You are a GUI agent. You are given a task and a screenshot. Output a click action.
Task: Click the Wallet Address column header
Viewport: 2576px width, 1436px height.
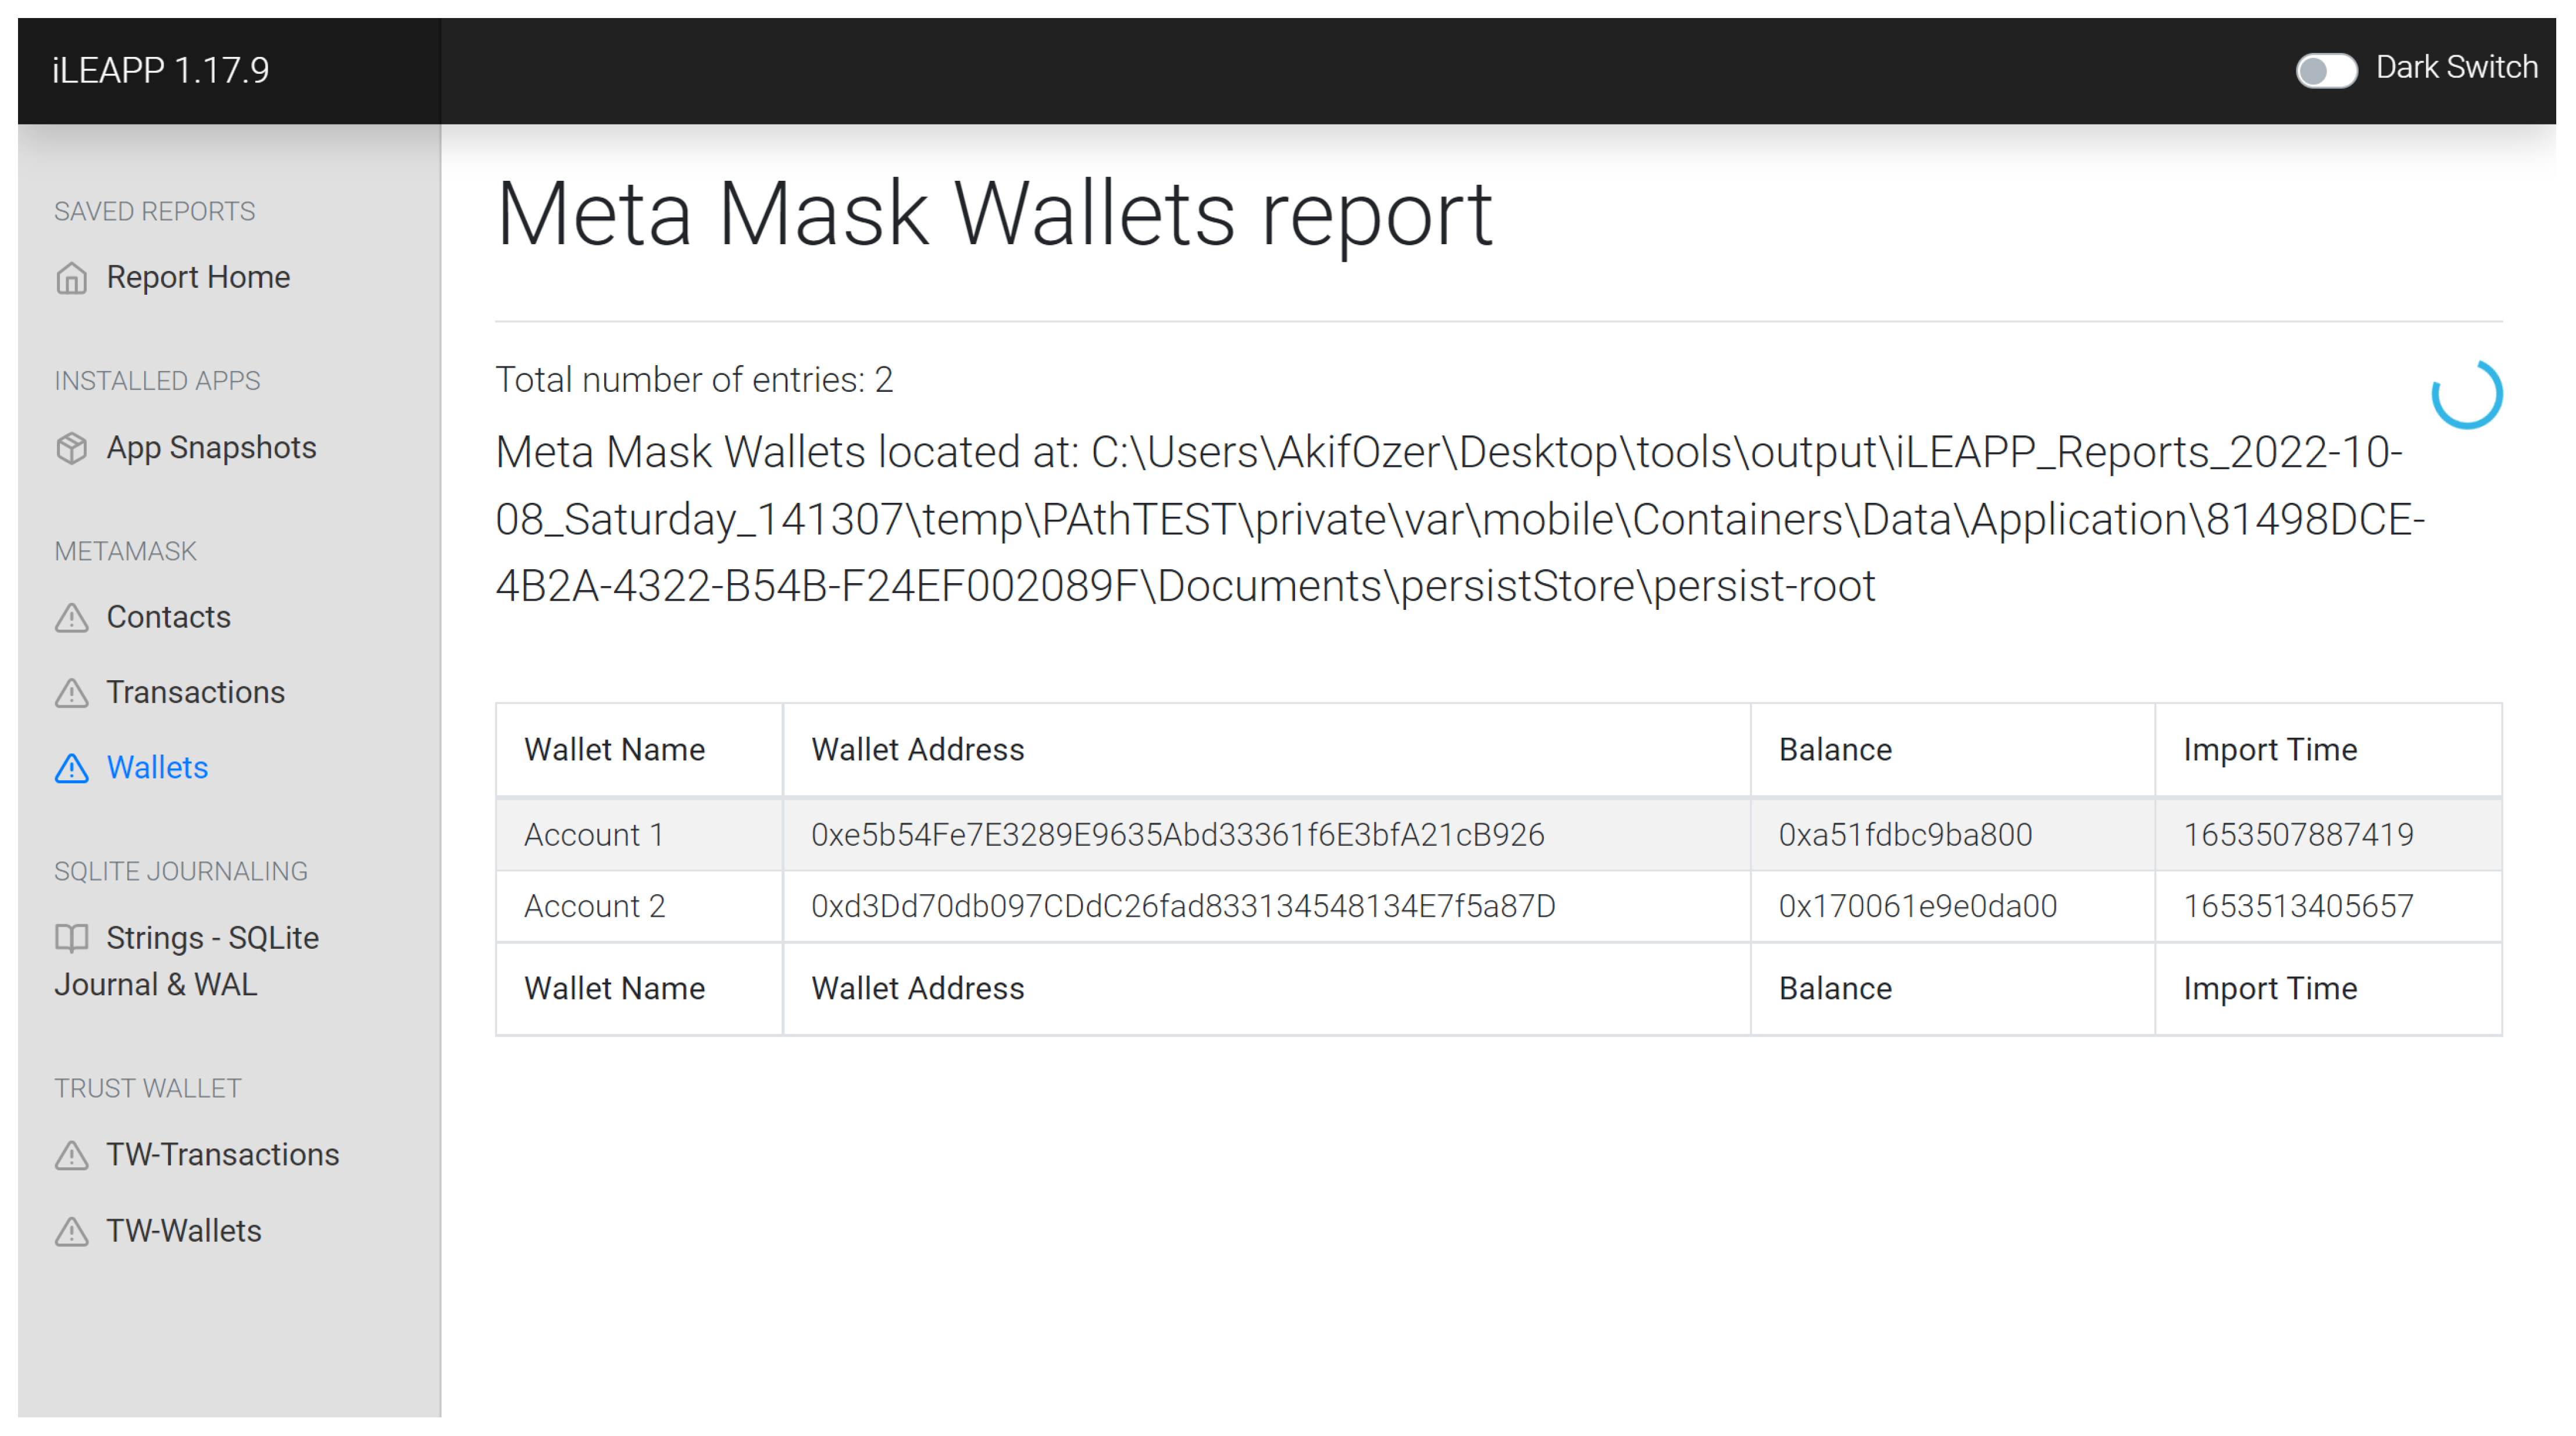tap(917, 749)
